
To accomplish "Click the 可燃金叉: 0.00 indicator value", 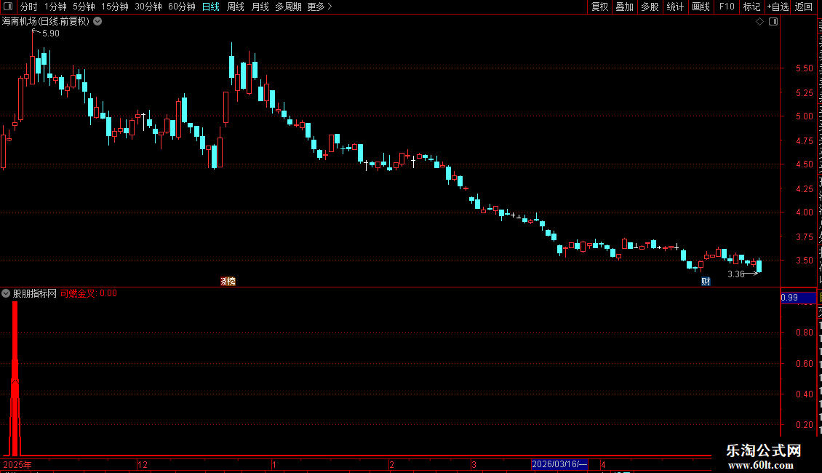I will coord(89,294).
